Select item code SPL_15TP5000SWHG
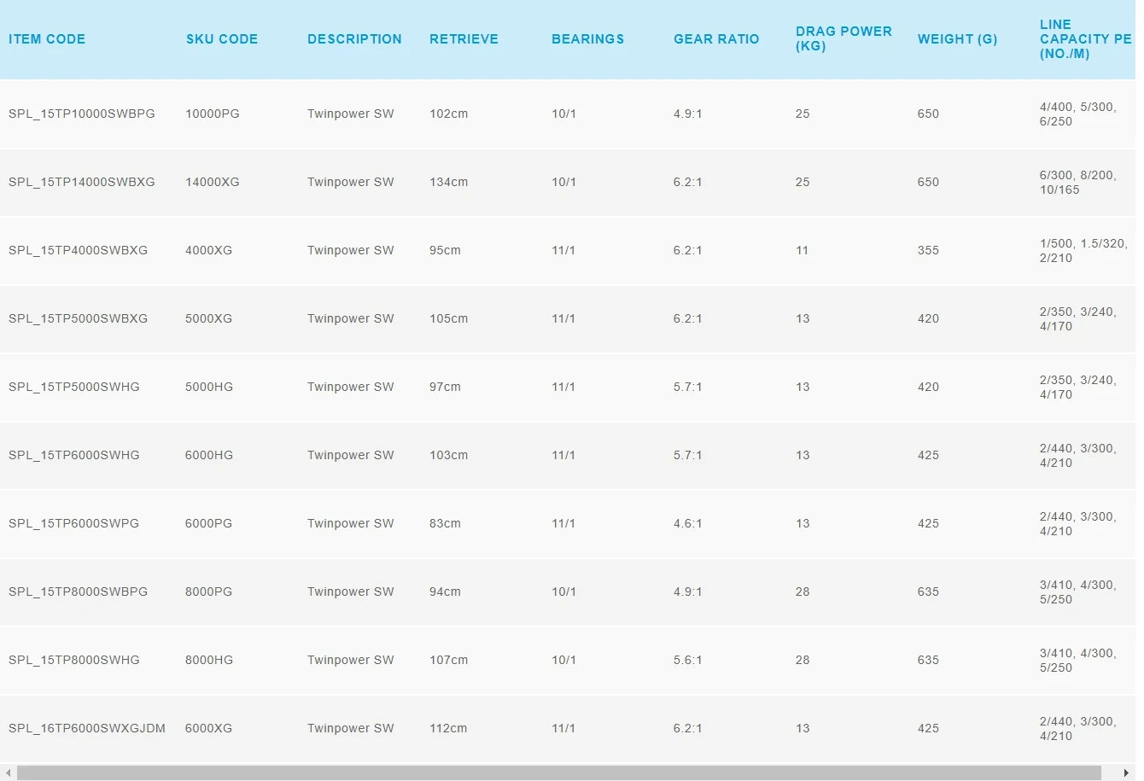Image resolution: width=1144 pixels, height=781 pixels. [74, 387]
